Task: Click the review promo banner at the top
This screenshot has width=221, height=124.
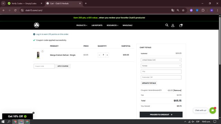Action: [109, 18]
